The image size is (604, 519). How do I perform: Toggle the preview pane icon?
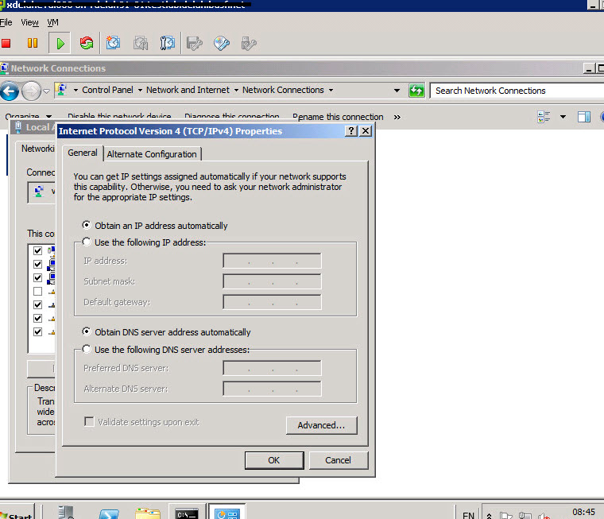click(584, 117)
